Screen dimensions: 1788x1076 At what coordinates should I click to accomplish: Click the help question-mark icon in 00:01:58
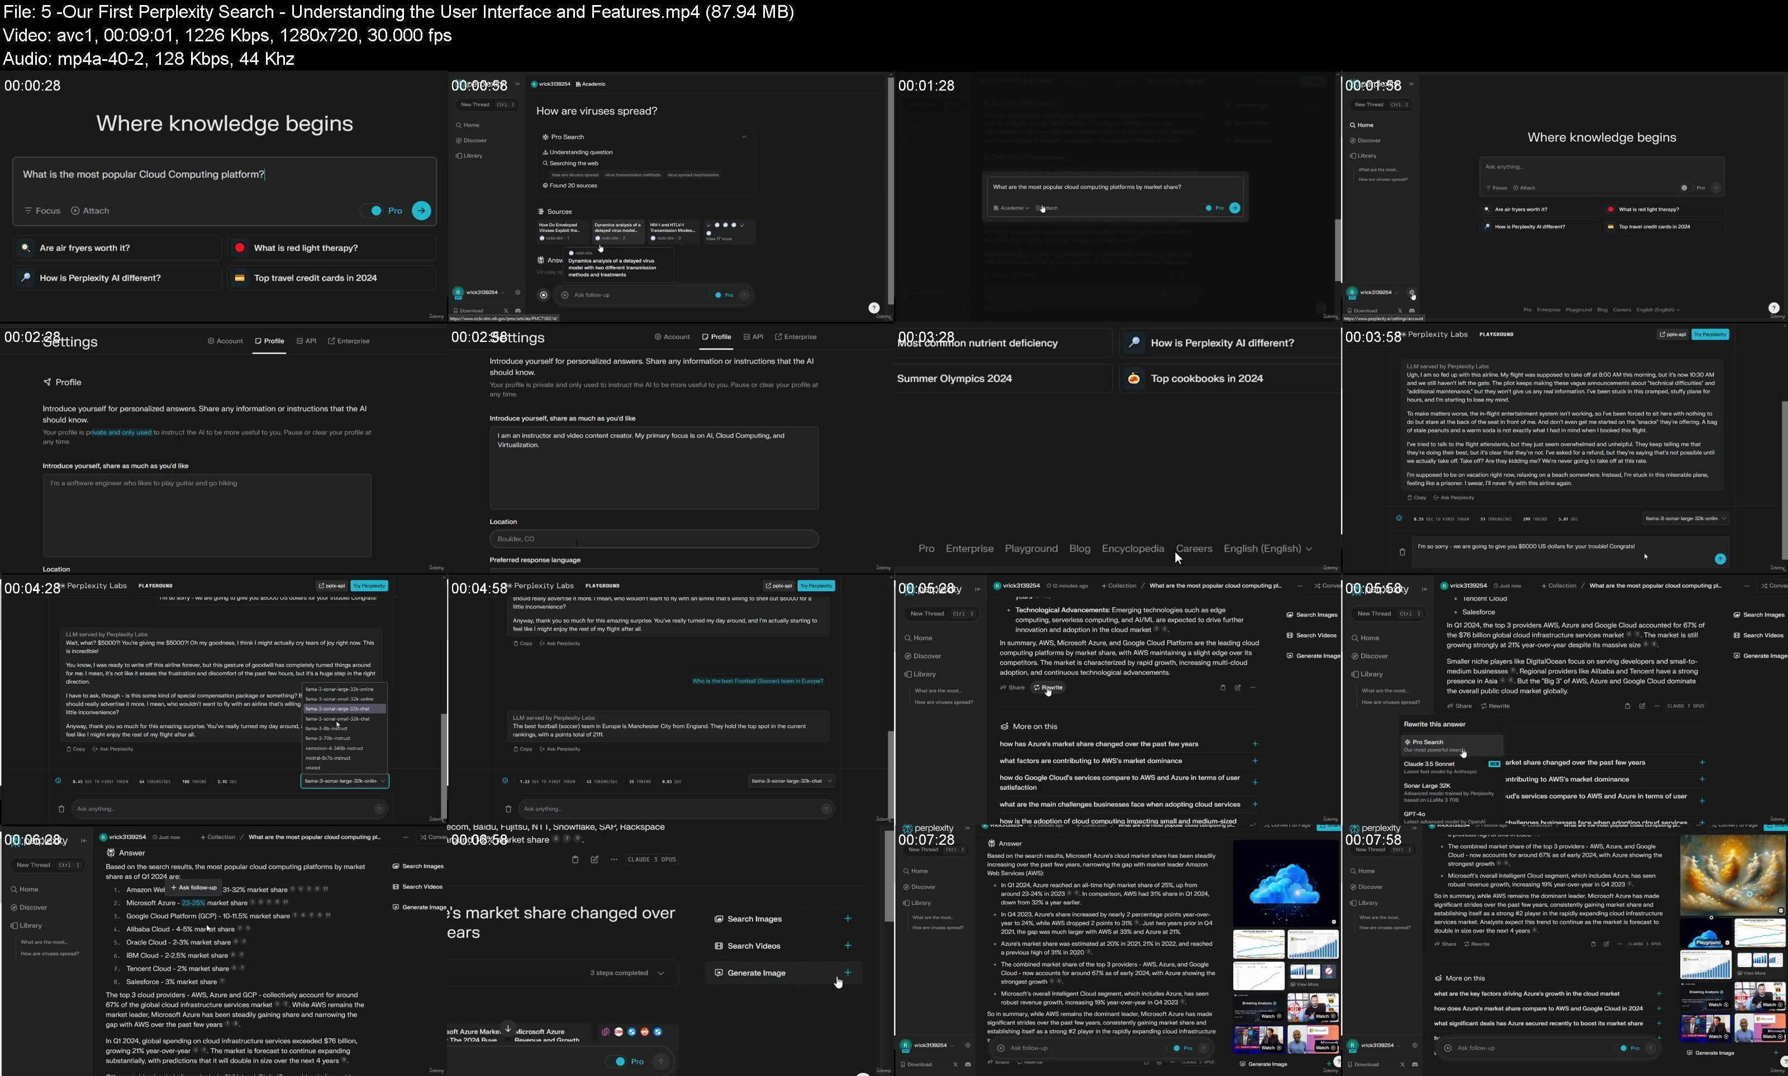[x=1773, y=307]
